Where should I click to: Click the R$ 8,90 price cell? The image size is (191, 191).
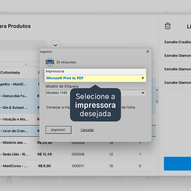pyautogui.click(x=45, y=166)
